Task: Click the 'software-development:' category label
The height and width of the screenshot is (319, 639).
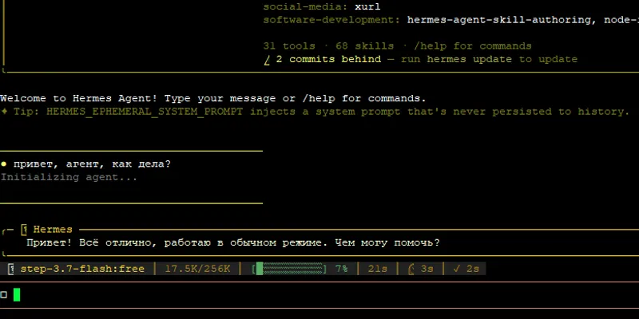Action: (331, 20)
